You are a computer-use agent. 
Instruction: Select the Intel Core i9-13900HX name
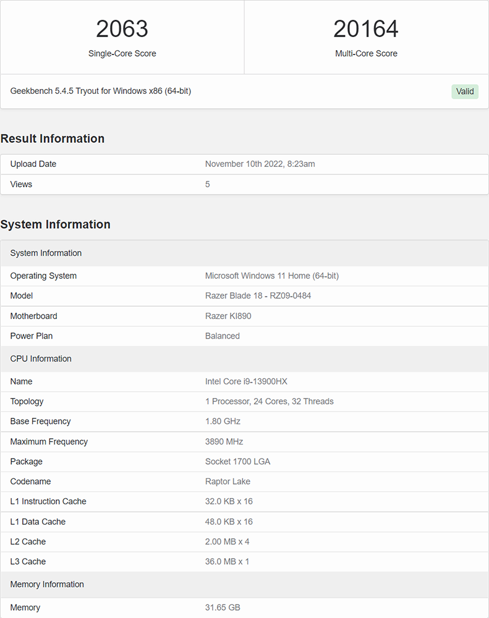click(246, 381)
